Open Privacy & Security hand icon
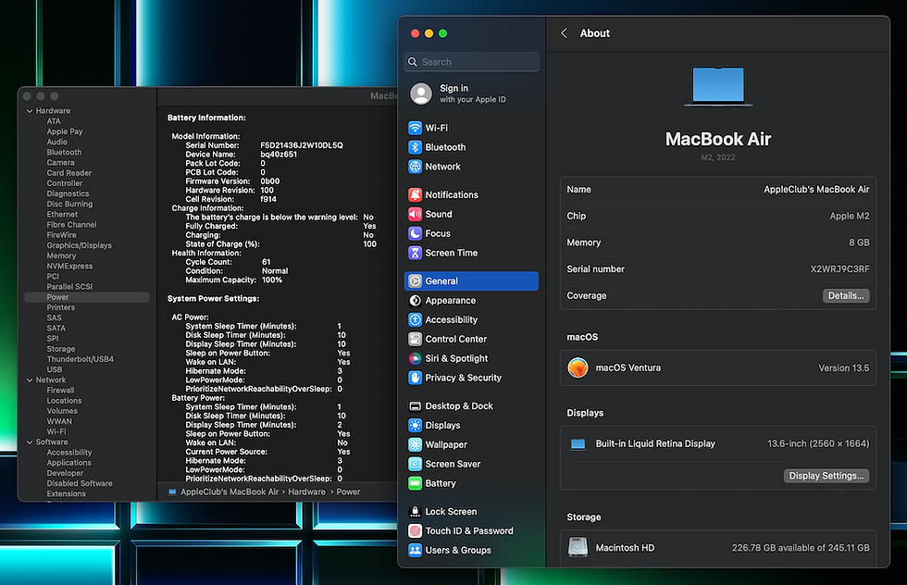907x585 pixels. tap(415, 378)
